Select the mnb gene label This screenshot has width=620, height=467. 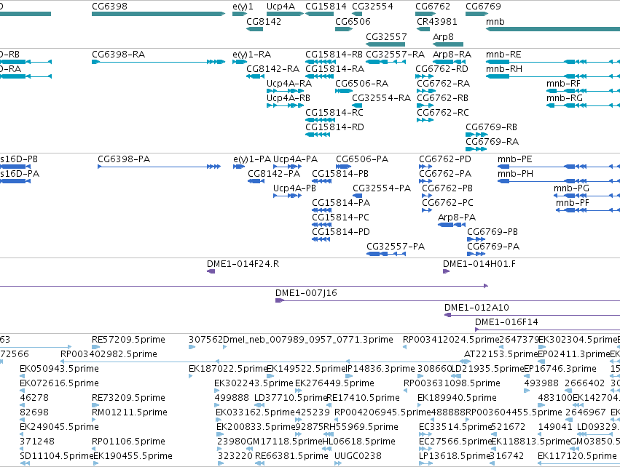[495, 22]
